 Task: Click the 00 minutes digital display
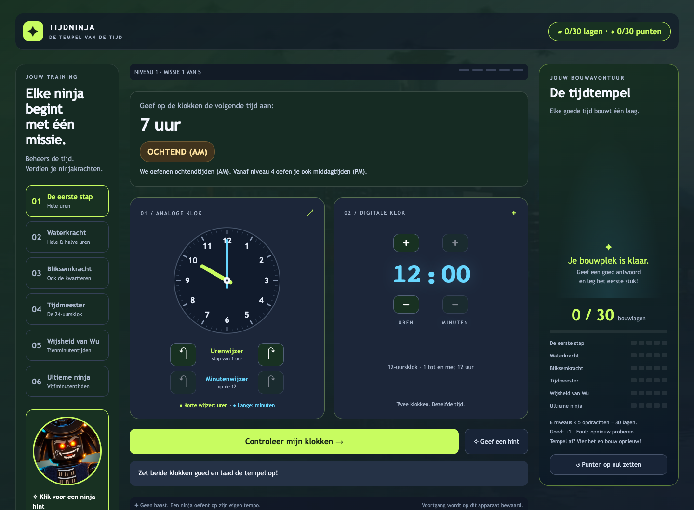pos(456,274)
